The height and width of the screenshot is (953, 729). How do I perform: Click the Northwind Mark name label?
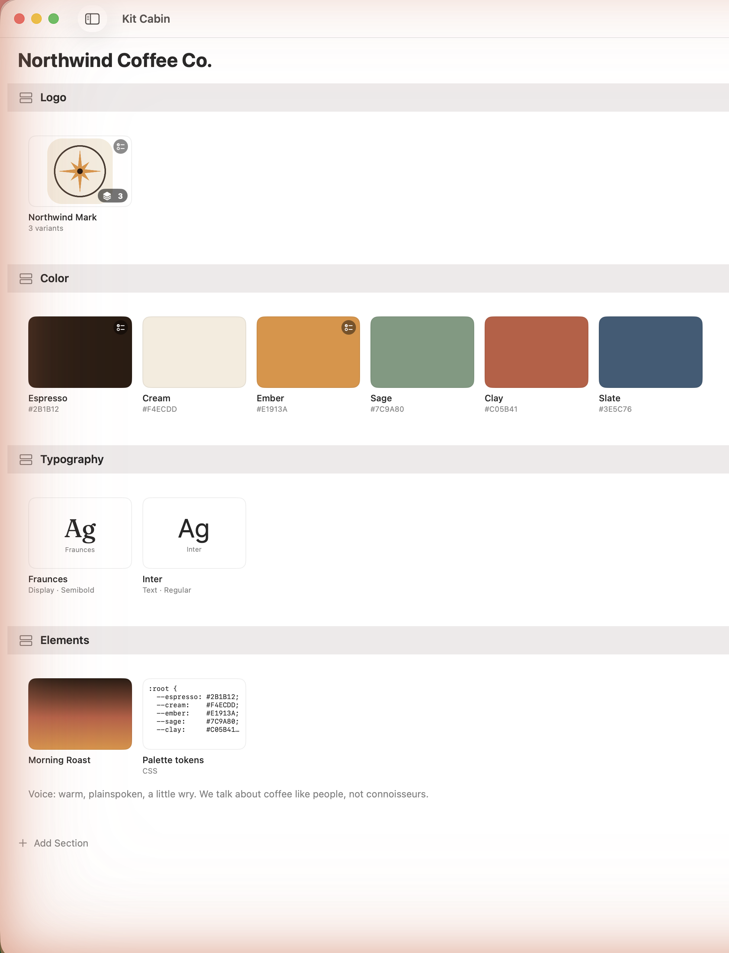pos(62,217)
